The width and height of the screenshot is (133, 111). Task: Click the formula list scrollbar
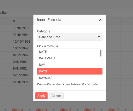101,53
